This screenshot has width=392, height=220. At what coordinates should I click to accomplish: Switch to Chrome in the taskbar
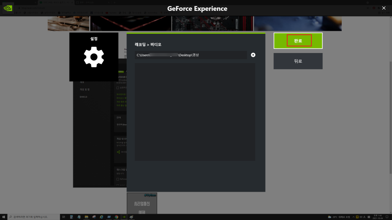pyautogui.click(x=116, y=217)
